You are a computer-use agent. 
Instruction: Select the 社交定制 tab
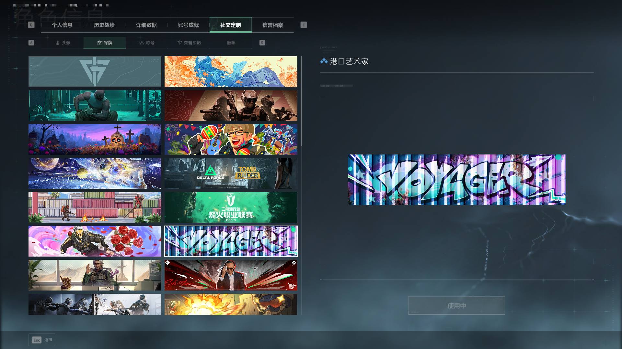(230, 25)
